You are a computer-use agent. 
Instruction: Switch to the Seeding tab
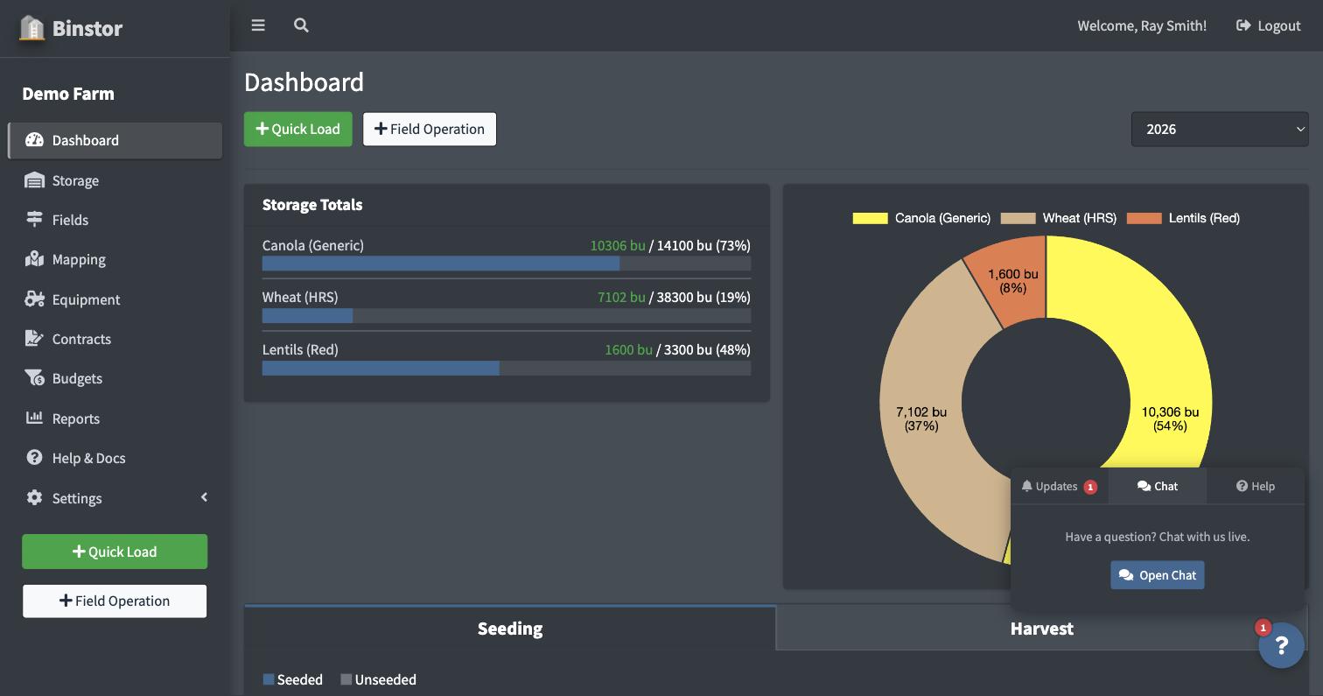click(x=510, y=629)
